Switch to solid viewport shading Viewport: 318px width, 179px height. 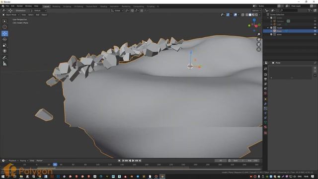tap(250, 15)
